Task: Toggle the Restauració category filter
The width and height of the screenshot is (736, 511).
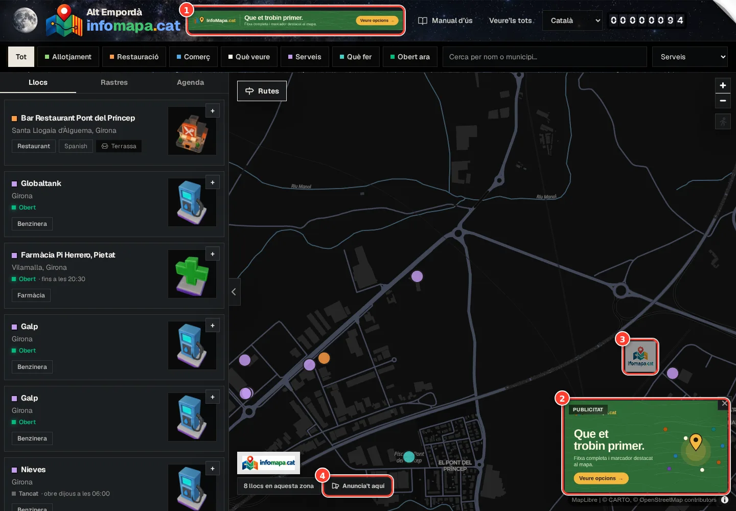Action: click(134, 57)
